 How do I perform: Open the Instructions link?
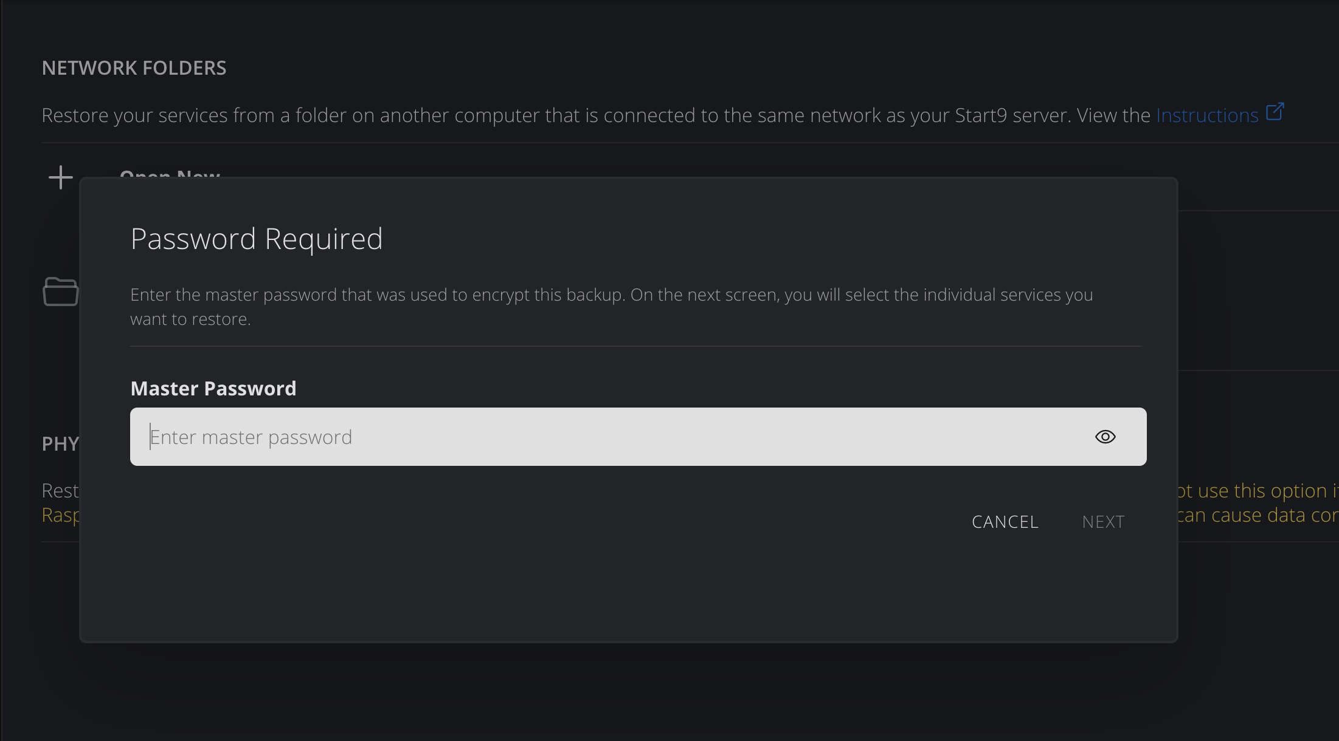click(1207, 114)
